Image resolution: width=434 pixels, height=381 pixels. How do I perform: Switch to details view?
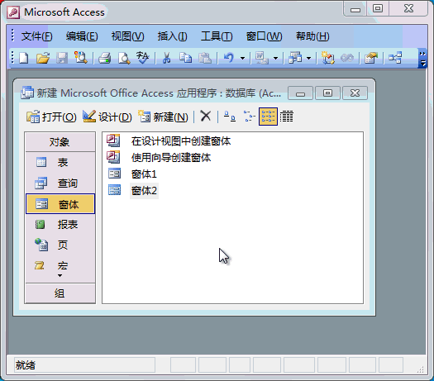287,117
